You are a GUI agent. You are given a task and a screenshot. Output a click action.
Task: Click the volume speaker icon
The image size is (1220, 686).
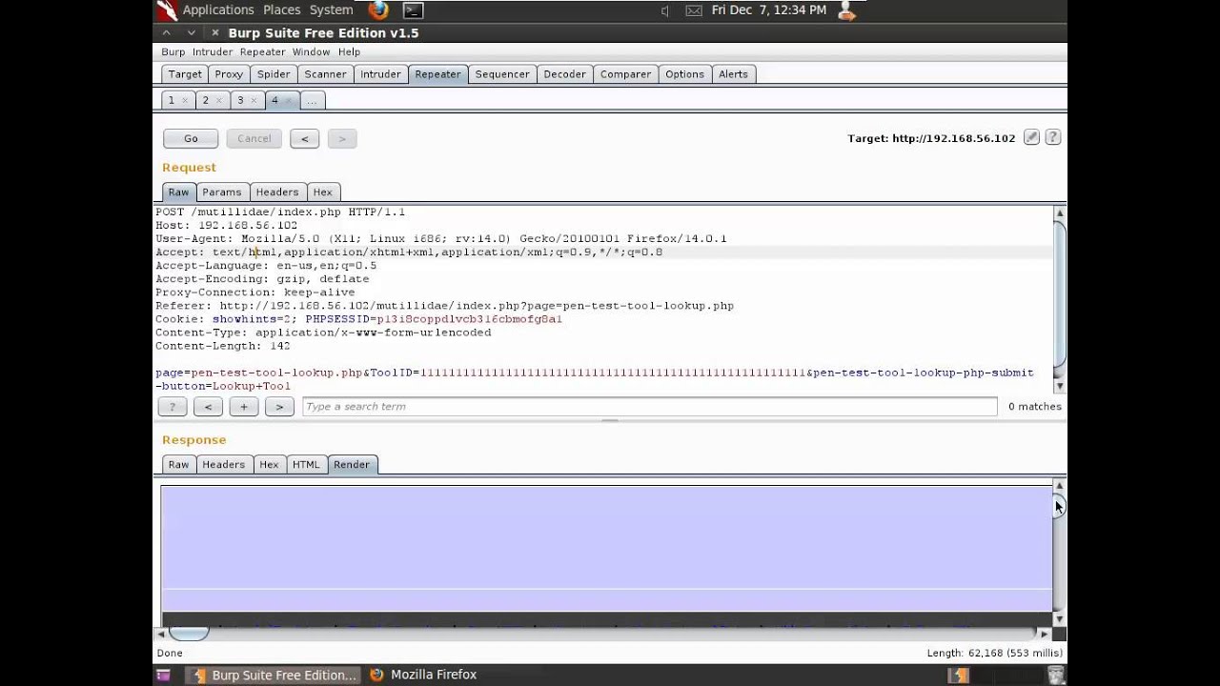click(664, 10)
